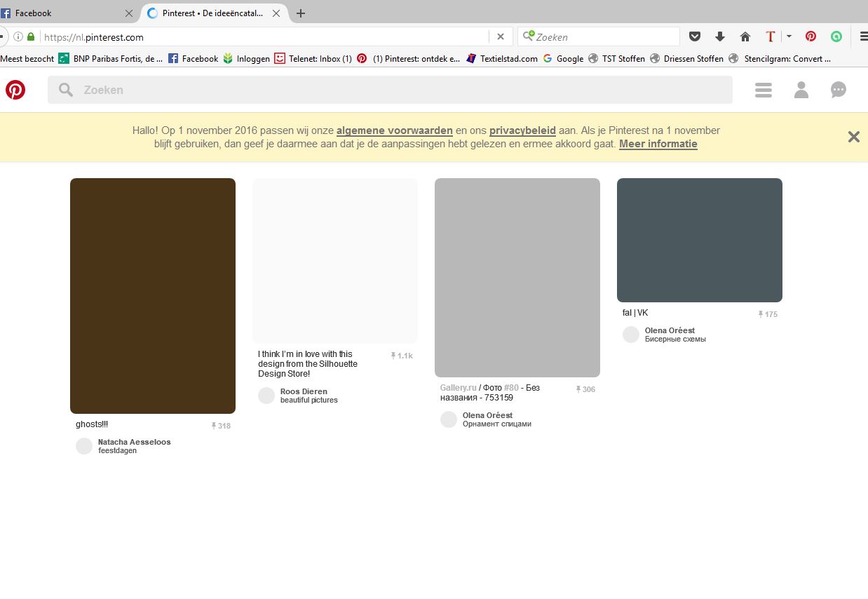The height and width of the screenshot is (599, 868).
Task: Click Natacha Aesseloos avatar circle
Action: click(x=84, y=446)
